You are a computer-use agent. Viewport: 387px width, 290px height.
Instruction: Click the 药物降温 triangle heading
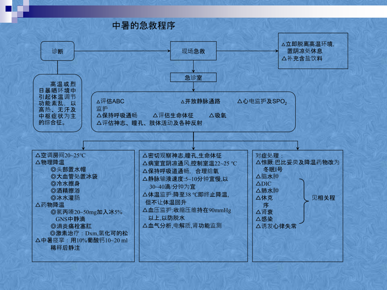50,205
